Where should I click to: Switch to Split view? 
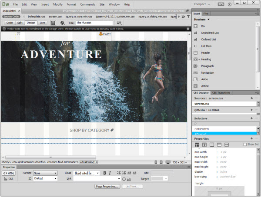click(x=20, y=23)
